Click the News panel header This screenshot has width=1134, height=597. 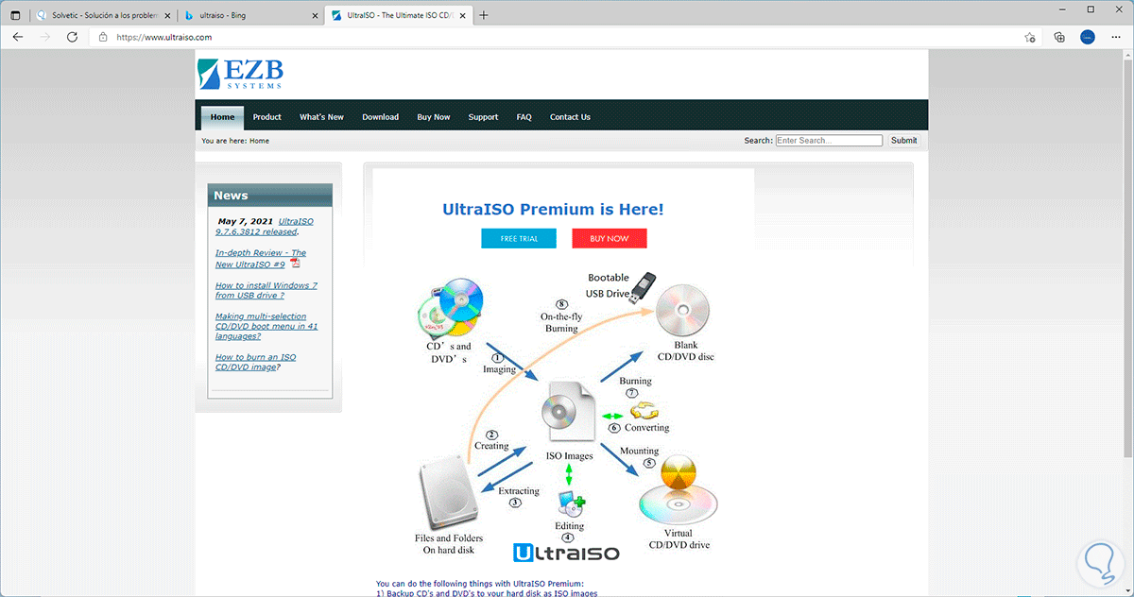tap(269, 196)
